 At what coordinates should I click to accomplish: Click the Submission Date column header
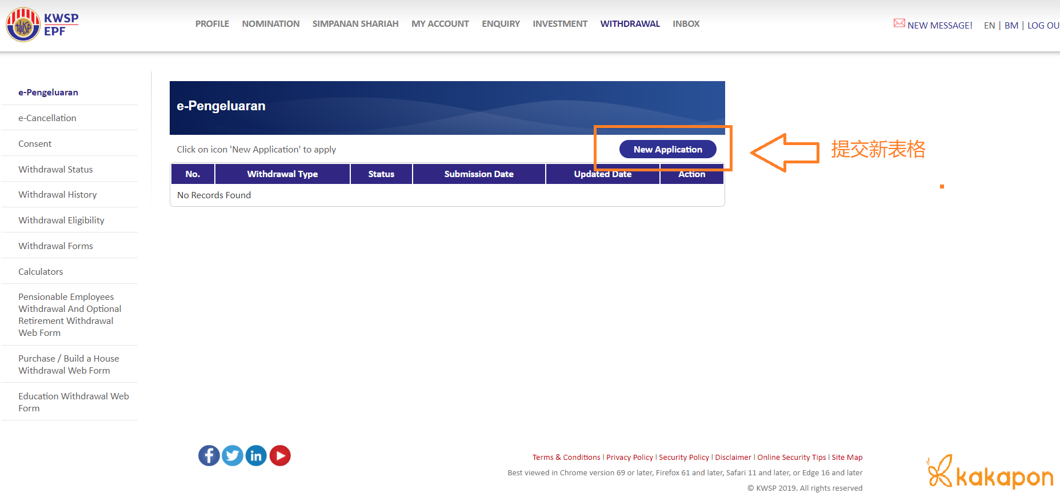click(x=479, y=174)
